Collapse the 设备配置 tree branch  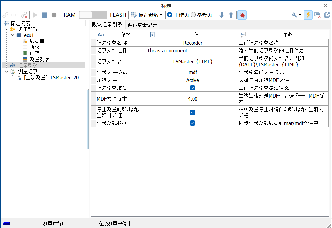coord(6,29)
